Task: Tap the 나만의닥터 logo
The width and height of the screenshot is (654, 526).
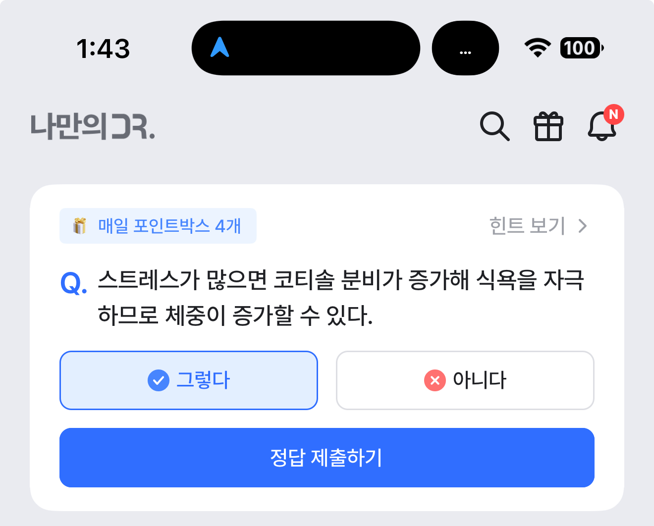Action: coord(93,127)
